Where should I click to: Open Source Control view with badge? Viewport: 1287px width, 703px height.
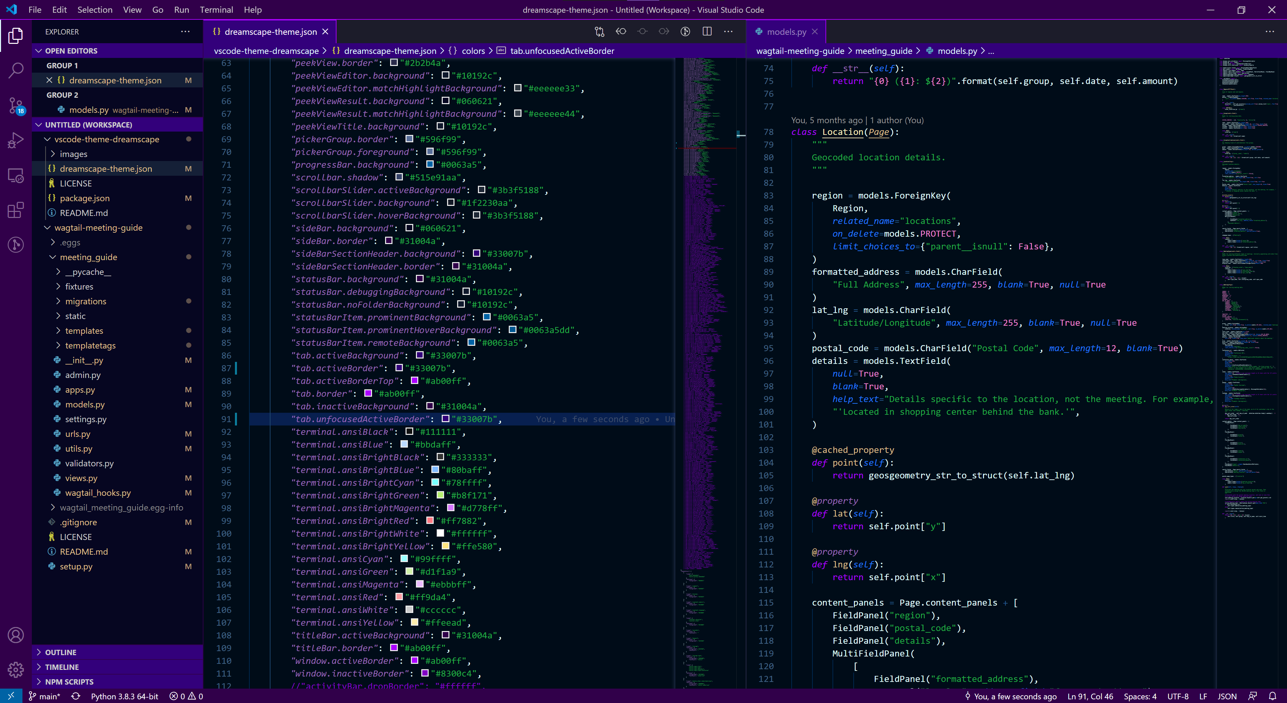pos(16,105)
